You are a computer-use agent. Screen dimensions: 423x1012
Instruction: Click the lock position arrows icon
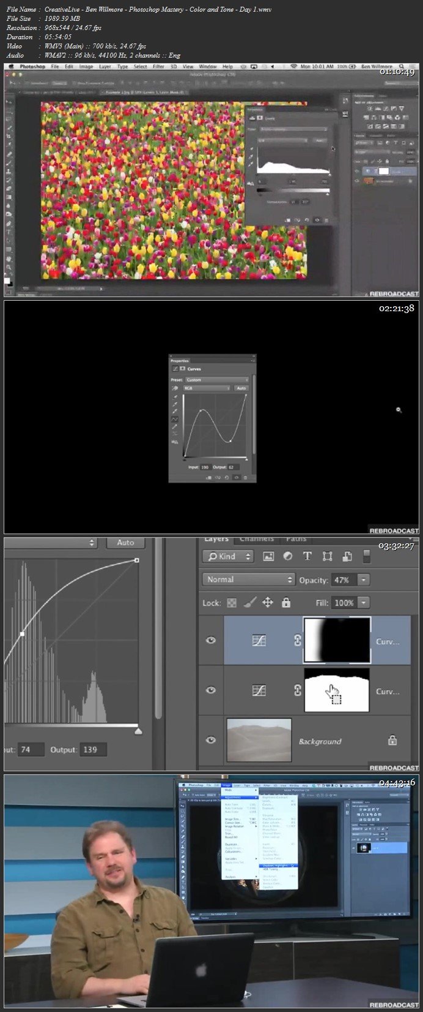tap(267, 603)
